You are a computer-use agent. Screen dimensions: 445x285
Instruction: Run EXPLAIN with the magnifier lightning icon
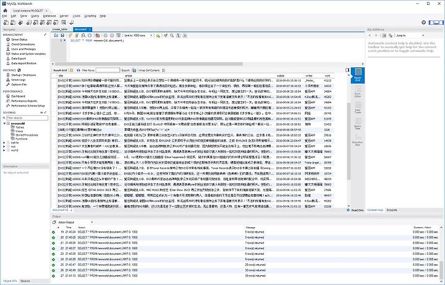point(83,35)
